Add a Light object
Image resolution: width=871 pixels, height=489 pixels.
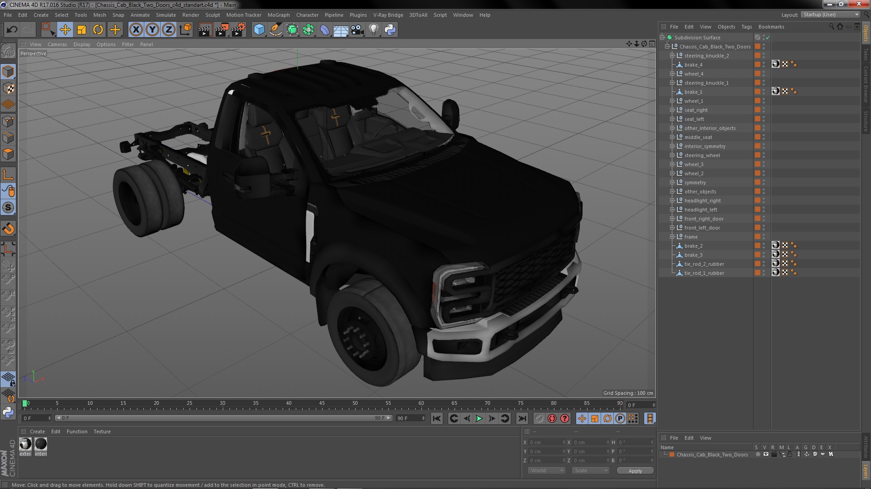[374, 30]
